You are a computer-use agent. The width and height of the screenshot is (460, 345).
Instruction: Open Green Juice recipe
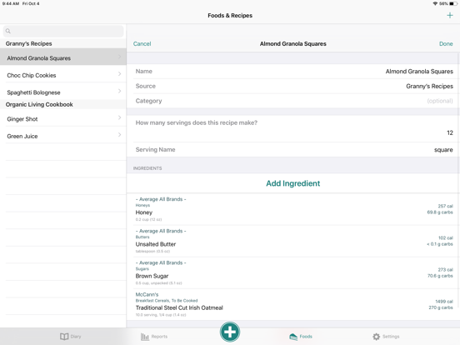[63, 136]
